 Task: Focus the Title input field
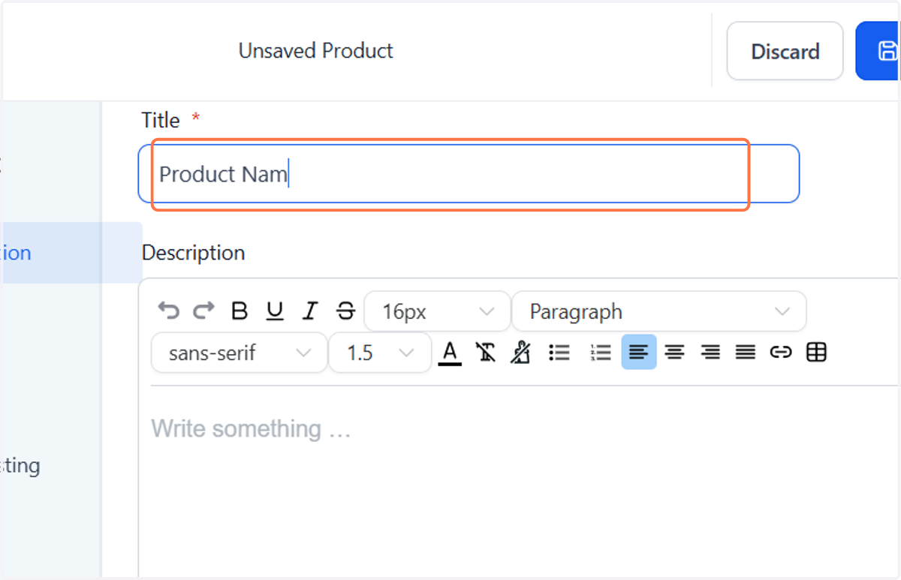(x=469, y=174)
